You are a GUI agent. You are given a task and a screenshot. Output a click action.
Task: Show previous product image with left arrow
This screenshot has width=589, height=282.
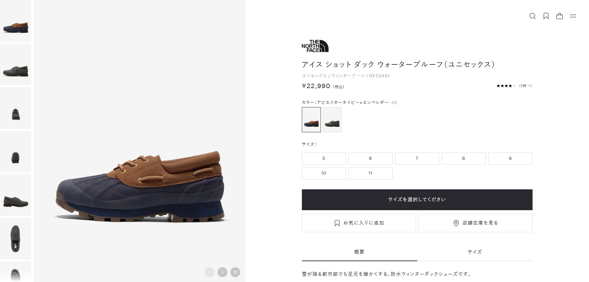[210, 272]
